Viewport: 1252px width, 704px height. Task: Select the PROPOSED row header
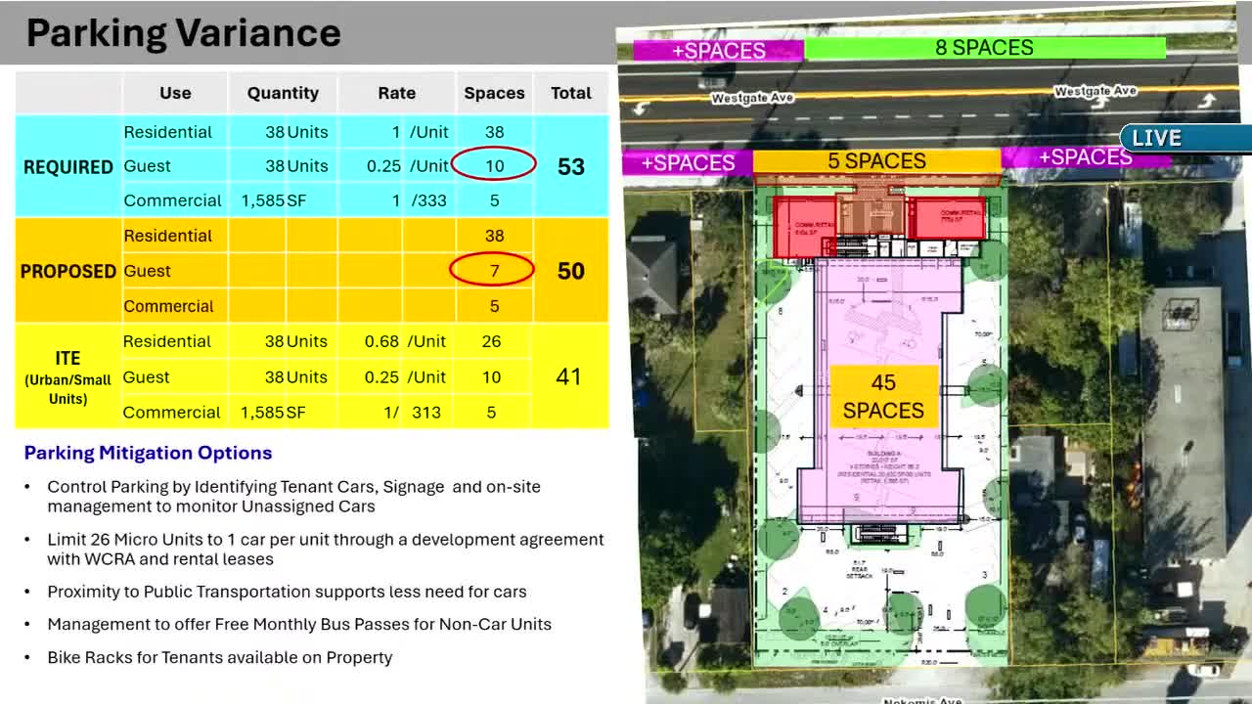[67, 271]
